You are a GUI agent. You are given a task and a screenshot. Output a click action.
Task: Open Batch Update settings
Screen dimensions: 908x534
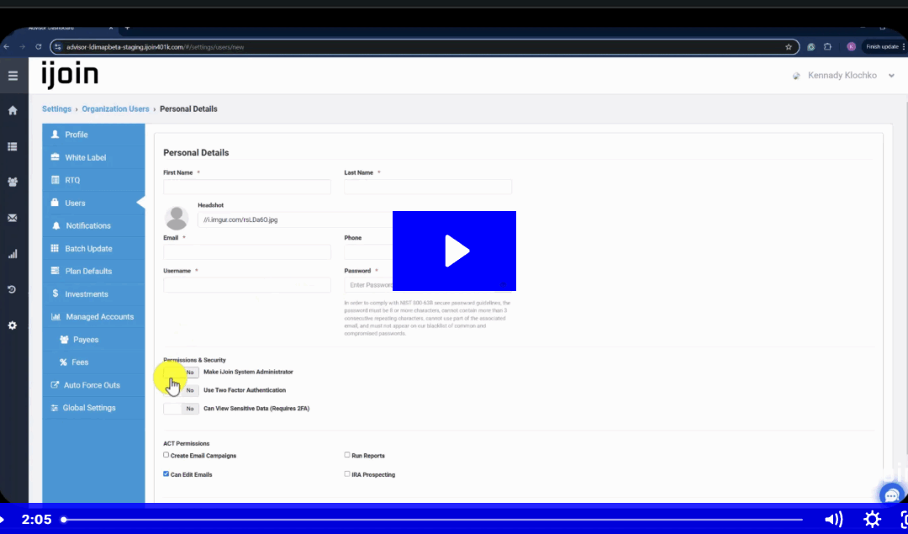tap(94, 248)
